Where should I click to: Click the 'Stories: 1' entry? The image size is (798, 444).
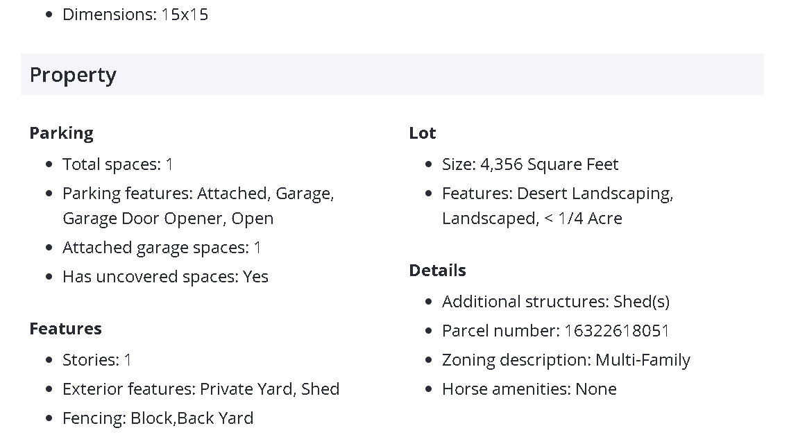(97, 360)
